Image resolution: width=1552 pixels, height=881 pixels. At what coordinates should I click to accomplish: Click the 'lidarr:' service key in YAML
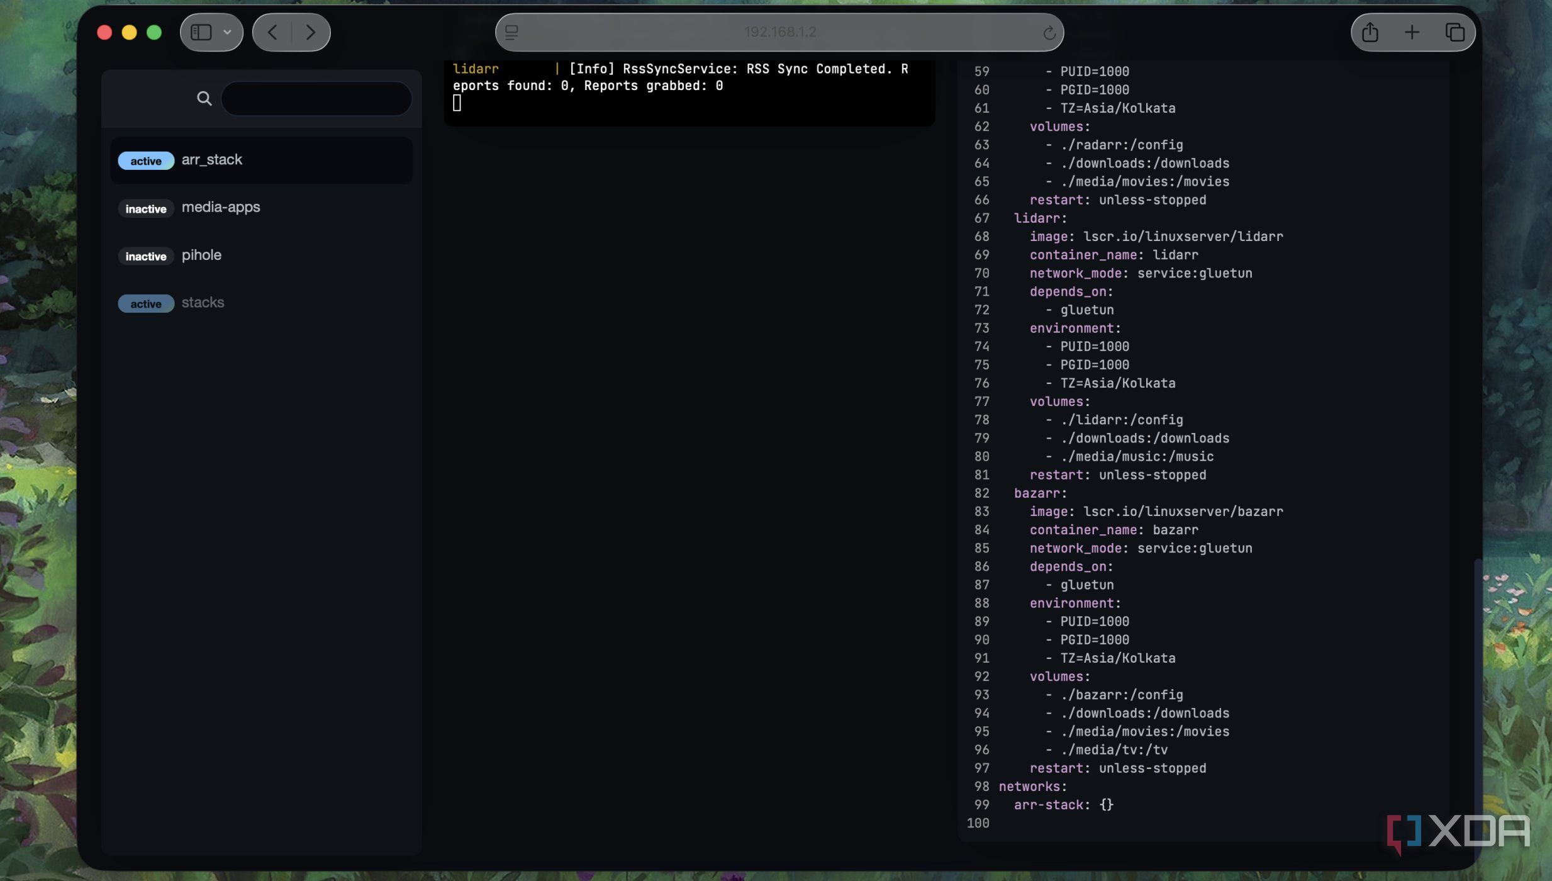1040,218
